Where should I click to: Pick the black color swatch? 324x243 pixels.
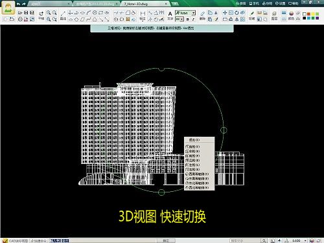click(x=305, y=18)
